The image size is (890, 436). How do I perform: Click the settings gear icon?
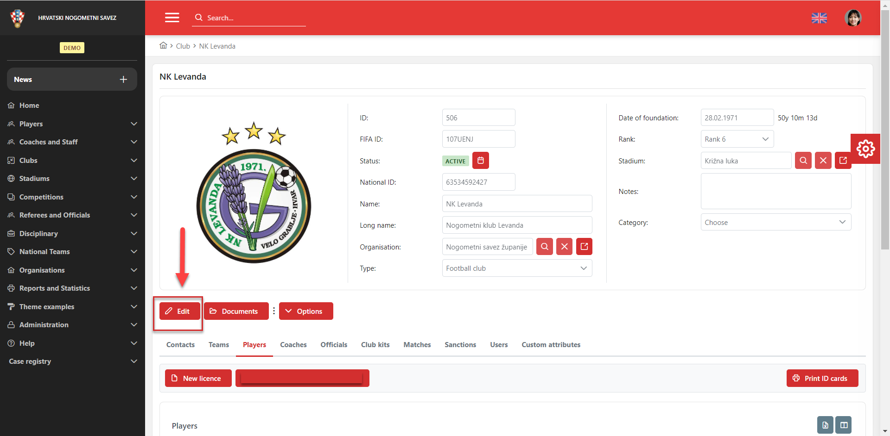pos(865,149)
